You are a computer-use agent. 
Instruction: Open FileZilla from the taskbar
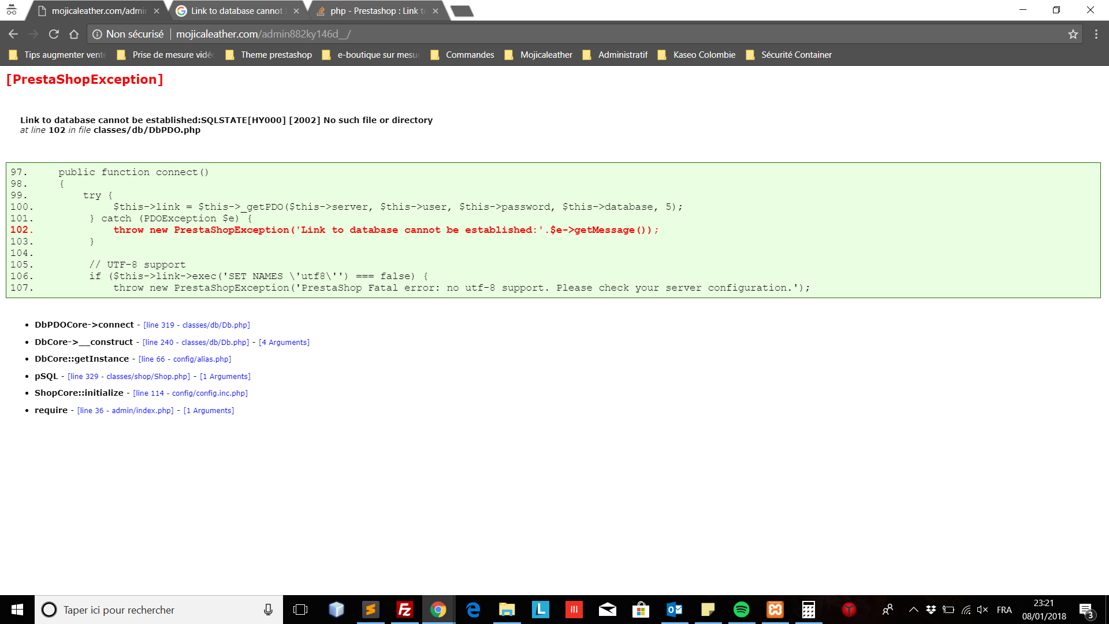[x=405, y=610]
